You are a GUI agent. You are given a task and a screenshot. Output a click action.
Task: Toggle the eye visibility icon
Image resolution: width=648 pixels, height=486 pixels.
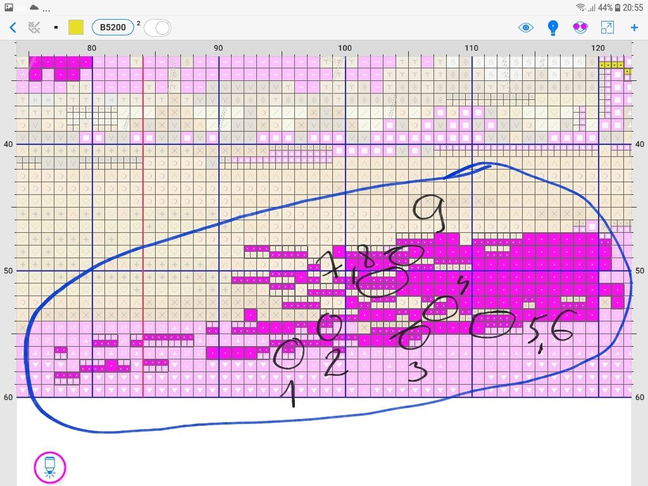click(x=525, y=27)
